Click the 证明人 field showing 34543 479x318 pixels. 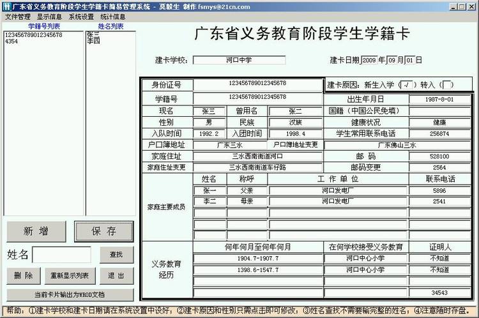click(439, 292)
